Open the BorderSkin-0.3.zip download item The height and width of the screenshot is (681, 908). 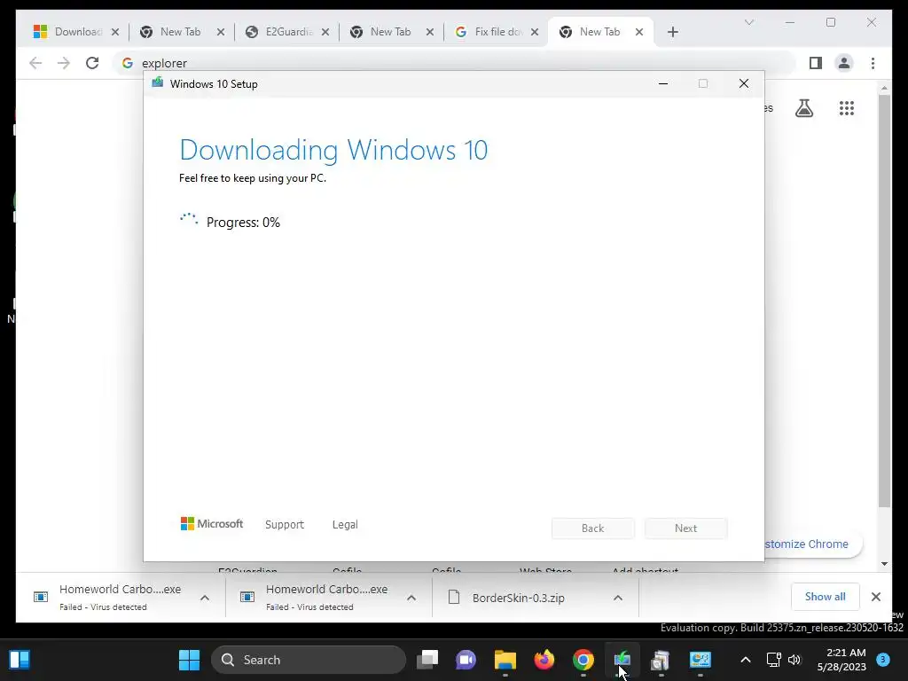(x=518, y=599)
